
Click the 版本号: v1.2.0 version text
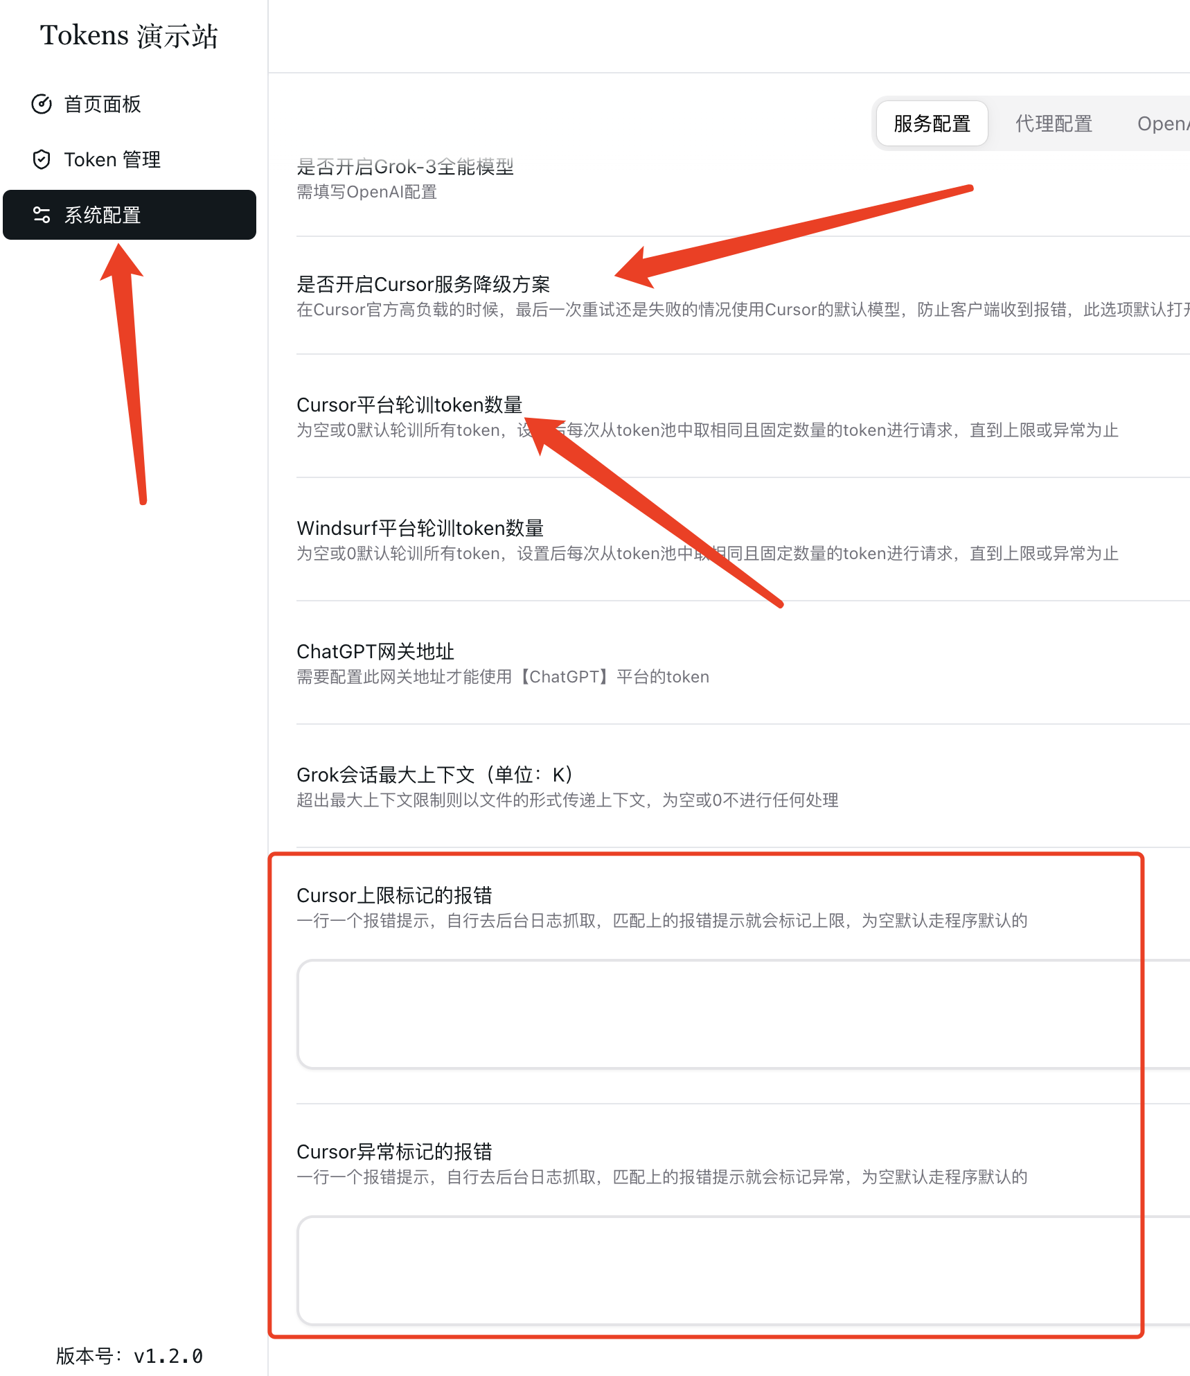(130, 1356)
